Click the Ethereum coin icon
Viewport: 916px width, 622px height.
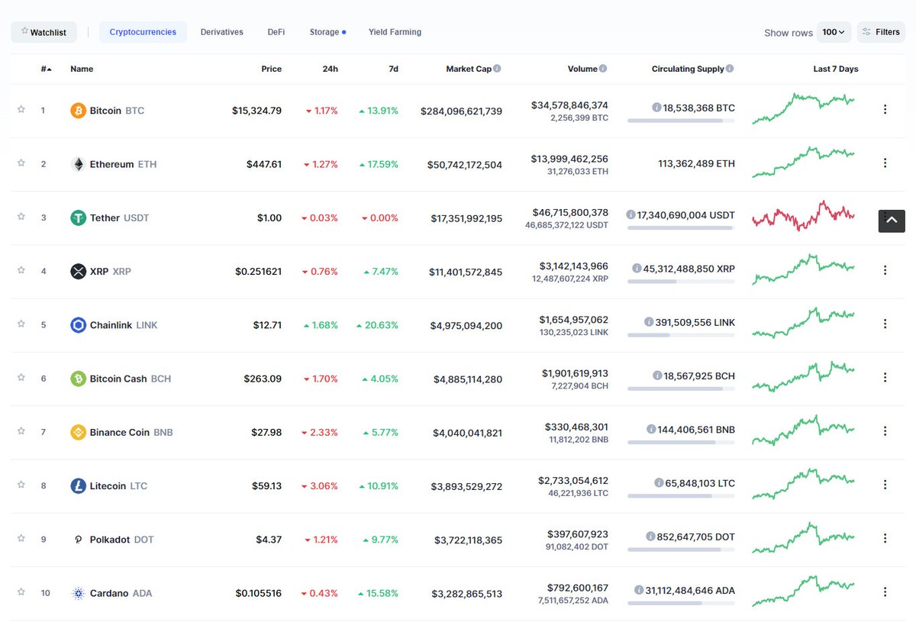click(x=79, y=163)
